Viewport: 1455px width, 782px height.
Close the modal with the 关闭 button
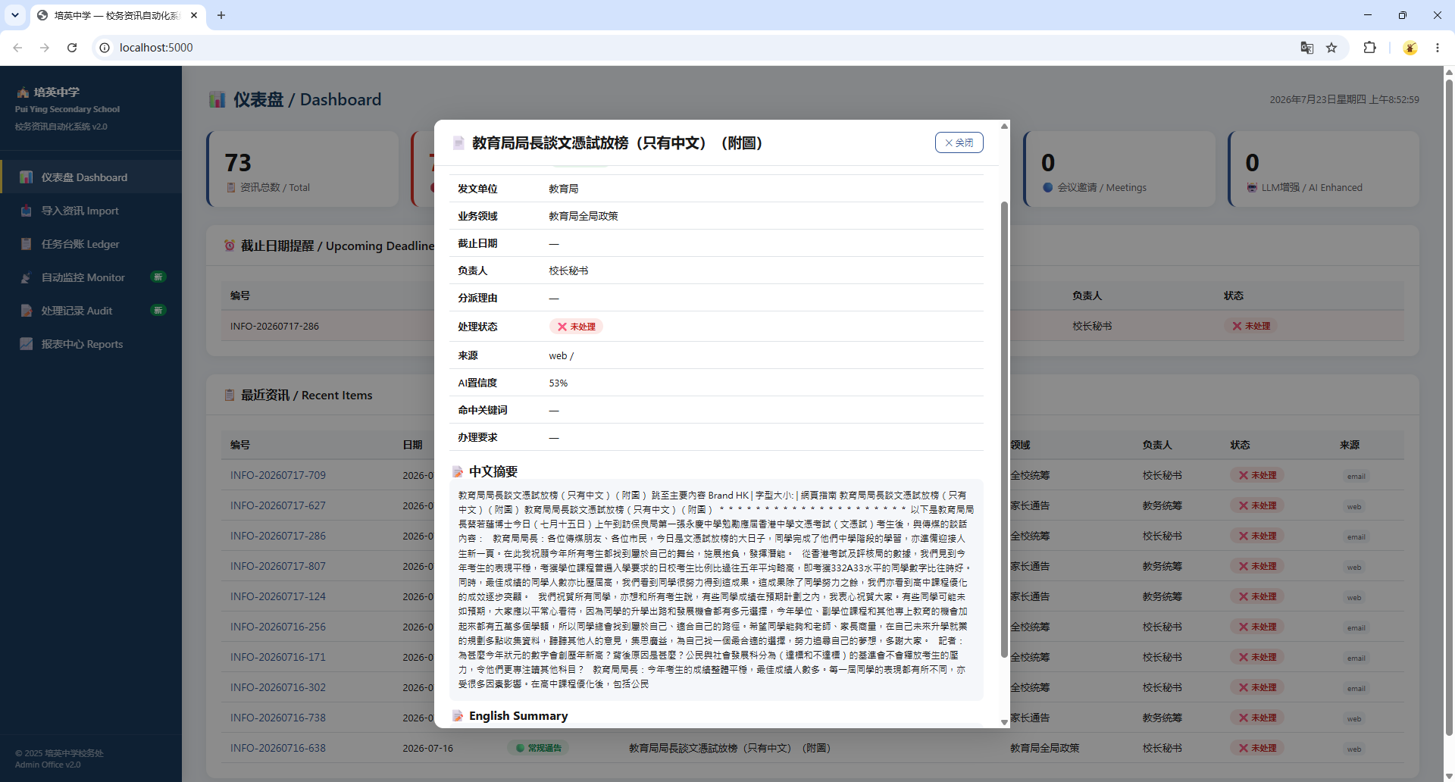coord(959,142)
